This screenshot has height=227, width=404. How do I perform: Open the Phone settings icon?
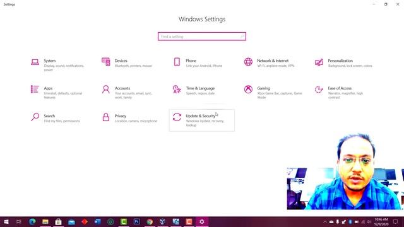tap(177, 62)
